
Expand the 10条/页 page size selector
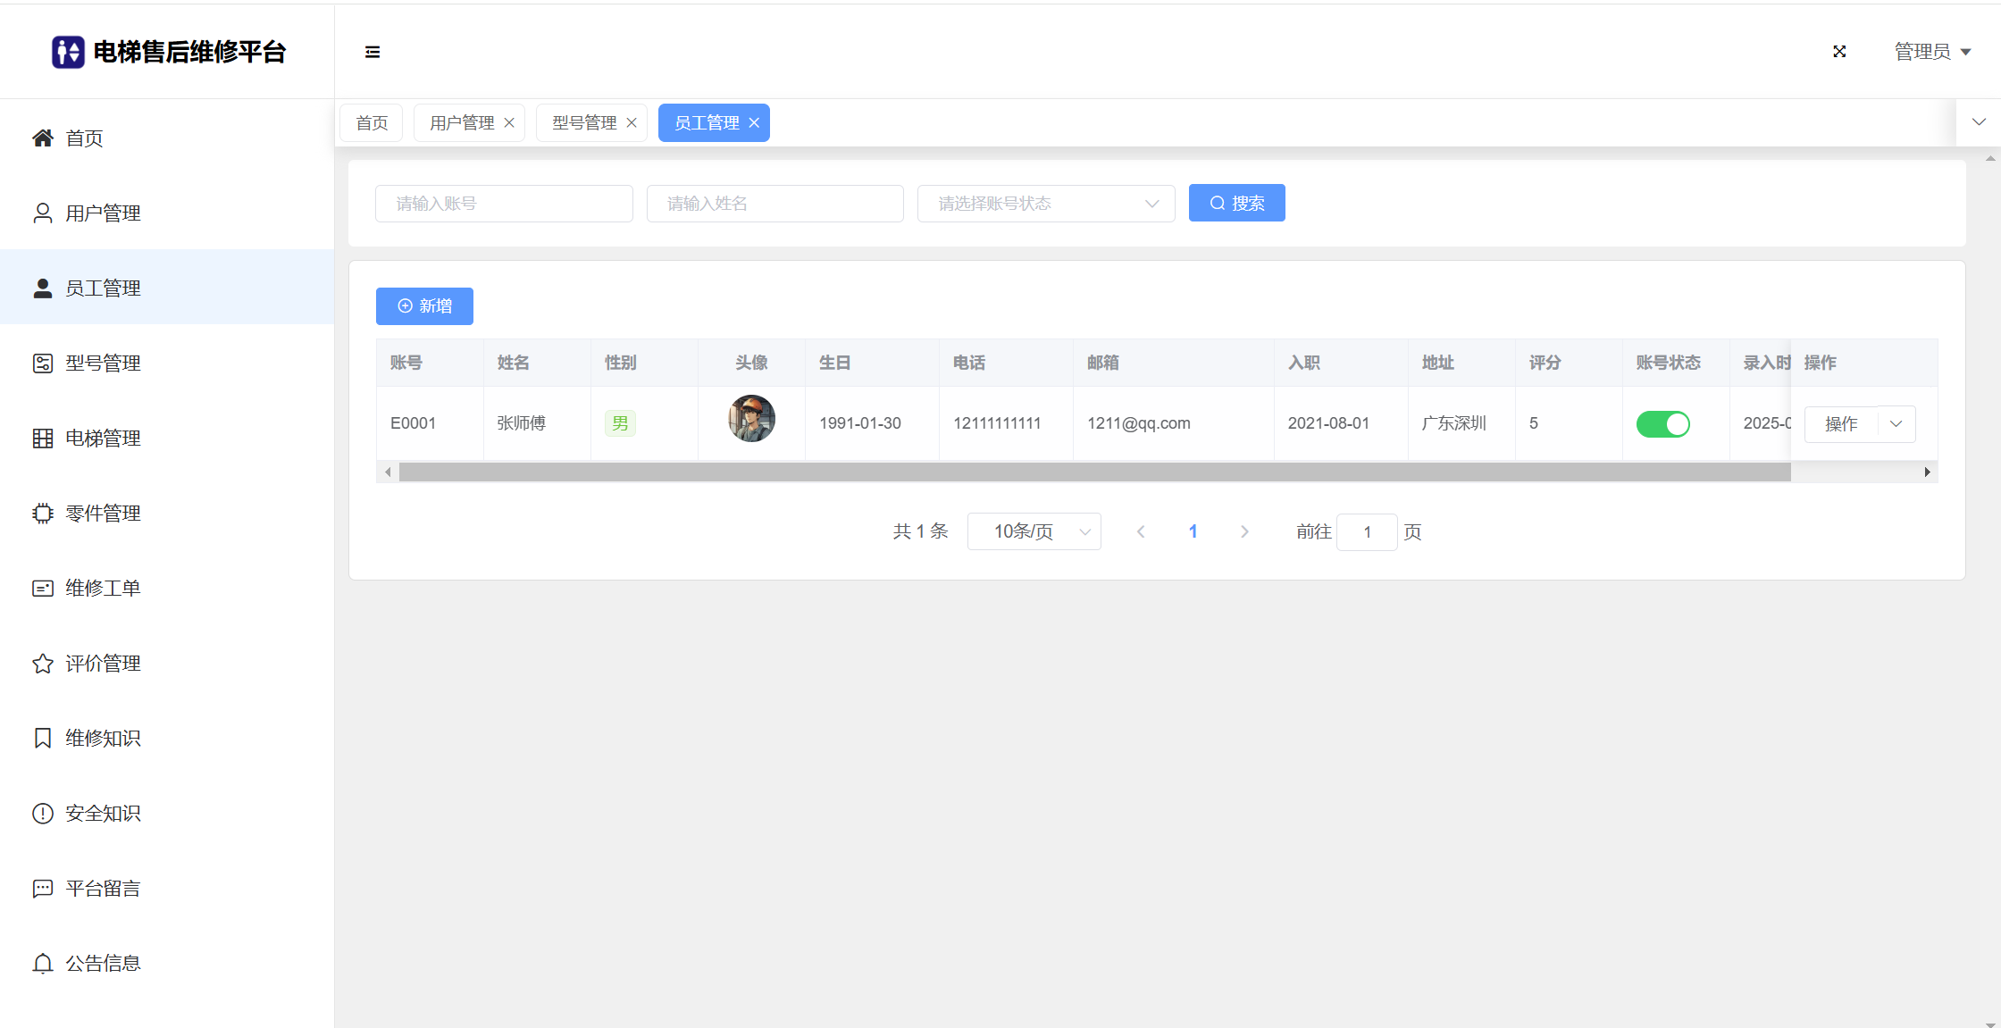1034,532
